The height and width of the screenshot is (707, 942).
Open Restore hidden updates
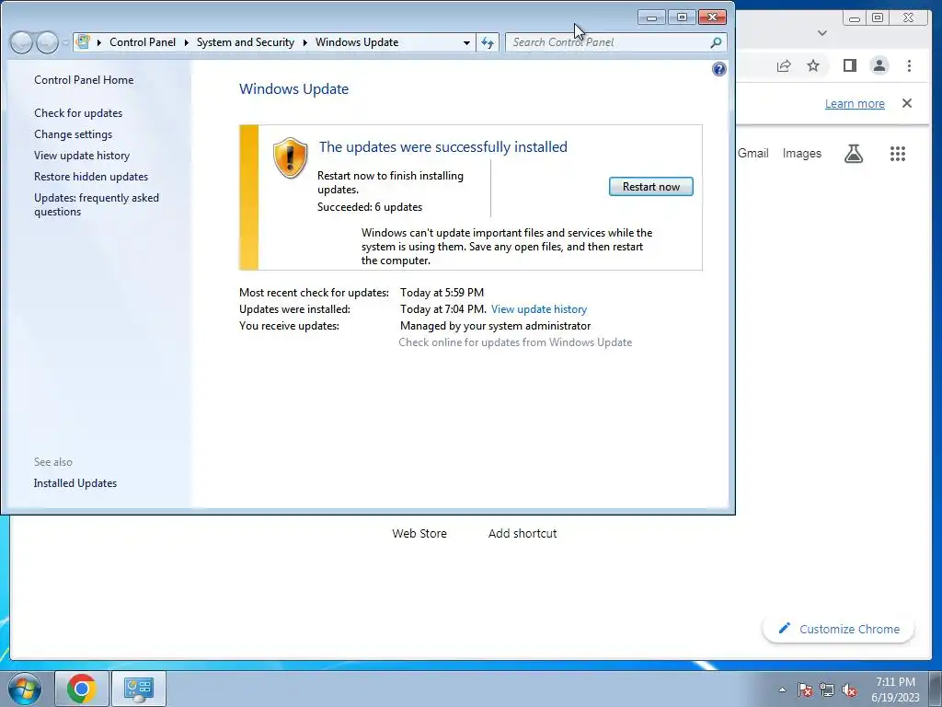tap(91, 176)
